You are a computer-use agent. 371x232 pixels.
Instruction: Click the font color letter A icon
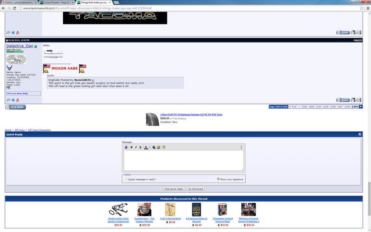146,147
